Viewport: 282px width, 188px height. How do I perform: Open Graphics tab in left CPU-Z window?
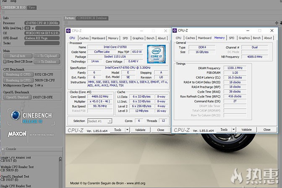(138, 38)
